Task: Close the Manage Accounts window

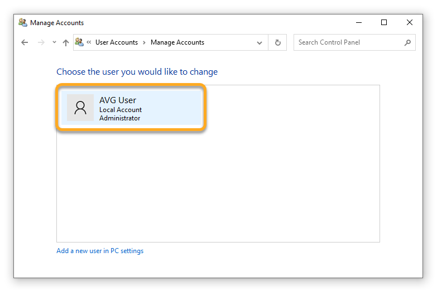Action: coord(410,23)
